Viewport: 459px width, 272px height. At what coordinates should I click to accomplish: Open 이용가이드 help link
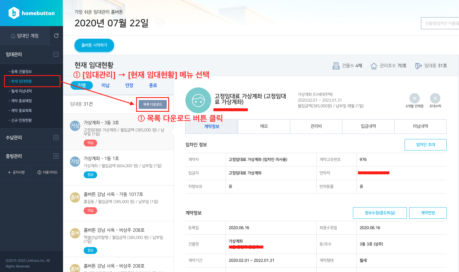[x=48, y=172]
